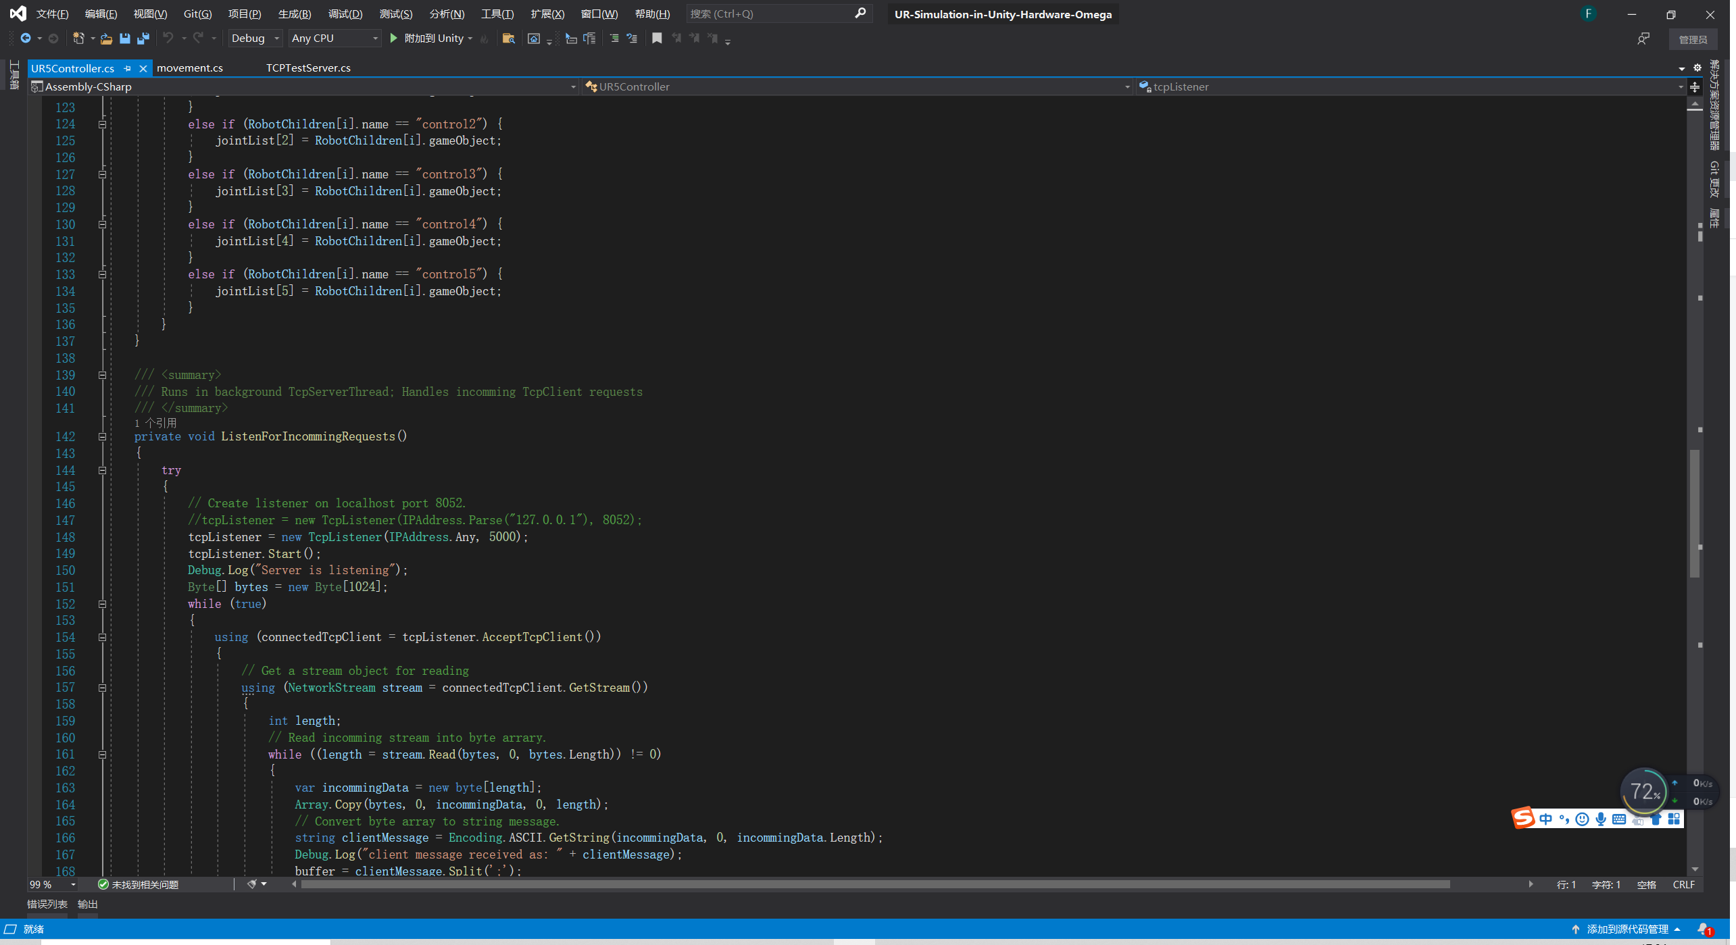Click the notification bell in the status bar
This screenshot has width=1736, height=945.
(x=1702, y=929)
